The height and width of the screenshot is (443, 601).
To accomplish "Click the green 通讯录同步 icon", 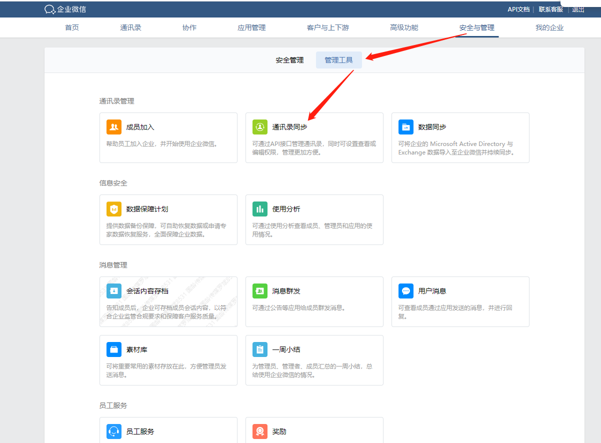I will pyautogui.click(x=260, y=127).
